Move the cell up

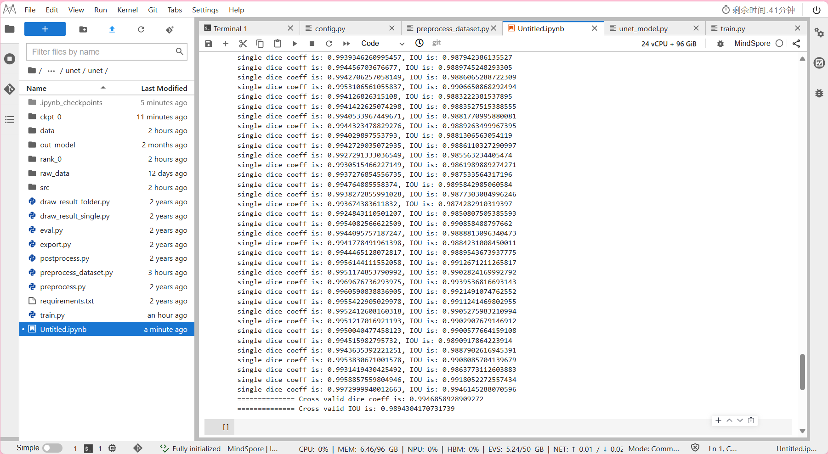[x=729, y=420]
